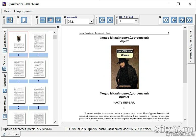196x137 pixels.
Task: Click the стр. 1 of 348 label
Action: (x=126, y=17)
